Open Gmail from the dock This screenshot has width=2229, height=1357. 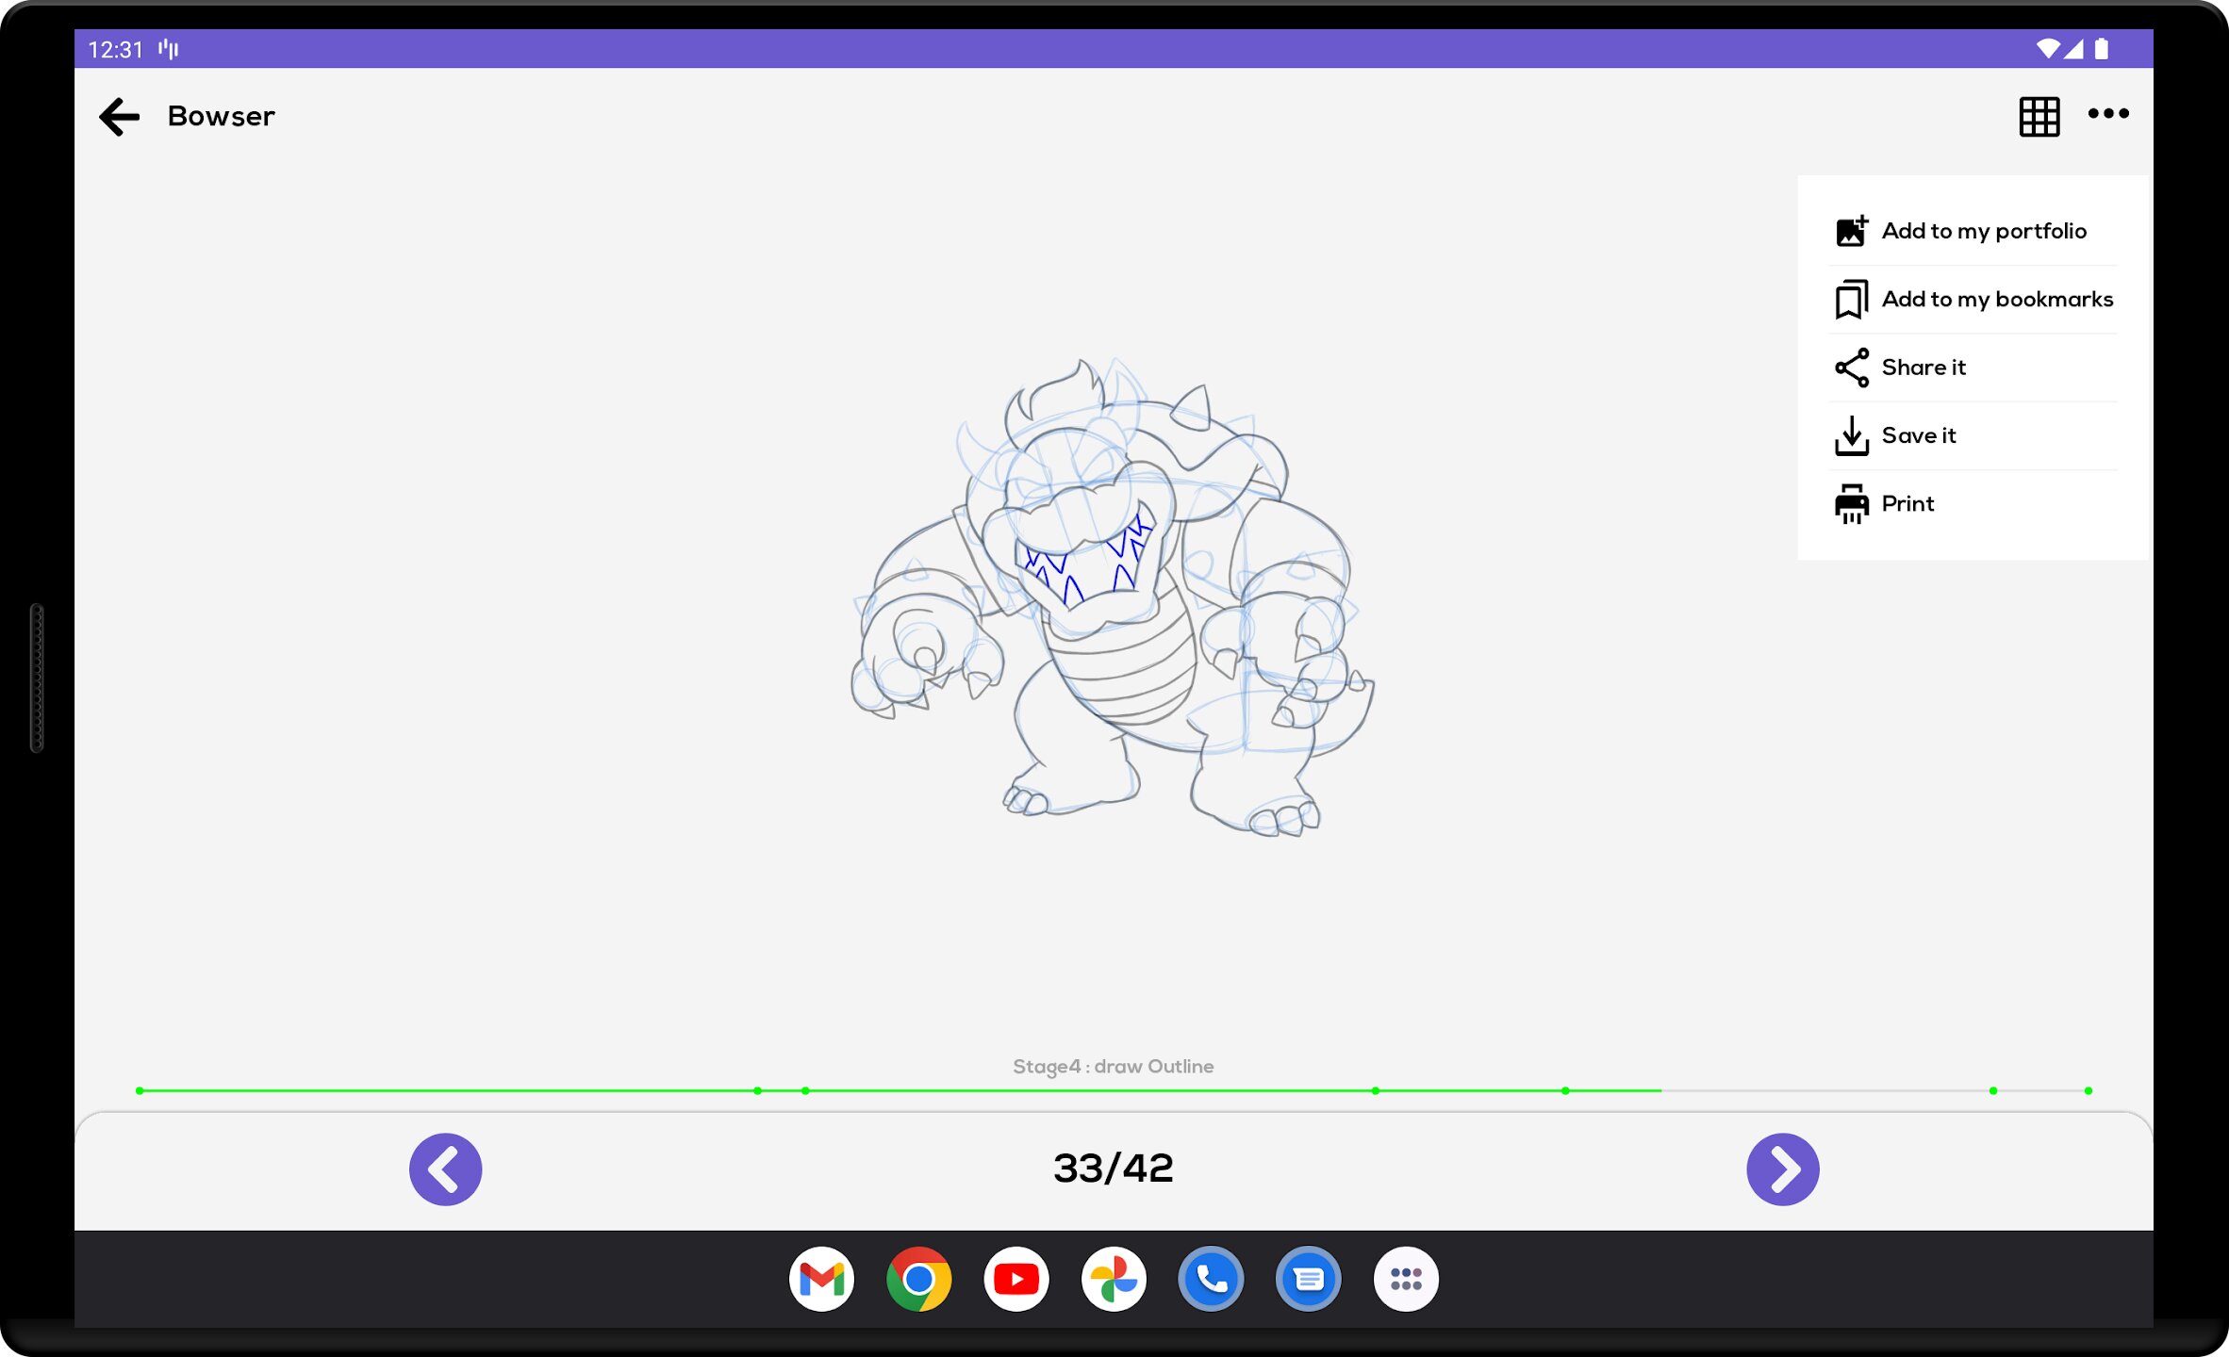(821, 1279)
